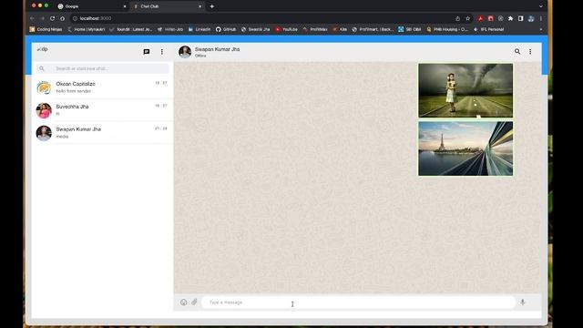Open the Home | Mynaukri bookmark
The height and width of the screenshot is (328, 583).
click(87, 29)
